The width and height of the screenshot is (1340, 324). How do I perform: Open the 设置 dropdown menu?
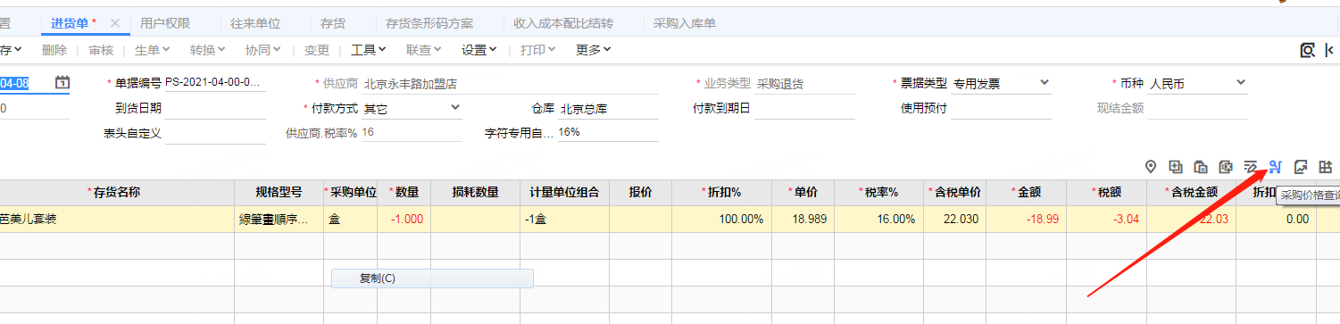479,50
